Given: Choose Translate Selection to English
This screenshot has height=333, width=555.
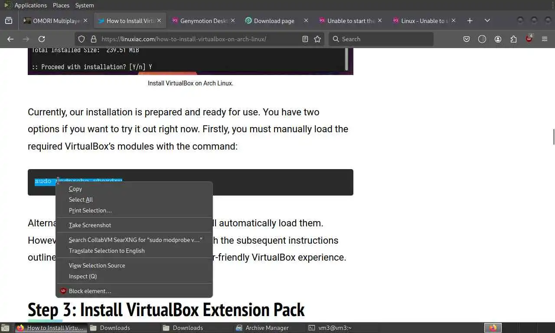Looking at the screenshot, I should click(134, 251).
